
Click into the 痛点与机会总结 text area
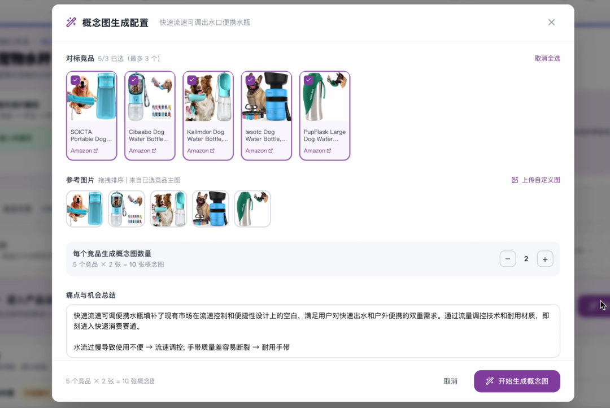(313, 331)
